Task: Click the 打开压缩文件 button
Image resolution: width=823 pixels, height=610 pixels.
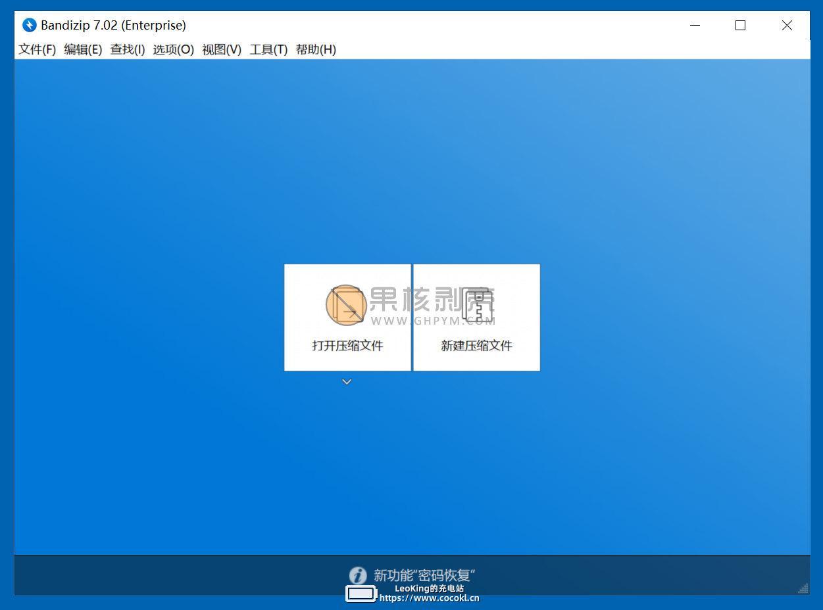Action: click(347, 317)
